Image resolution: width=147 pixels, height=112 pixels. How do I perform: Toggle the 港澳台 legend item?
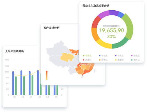(119, 60)
